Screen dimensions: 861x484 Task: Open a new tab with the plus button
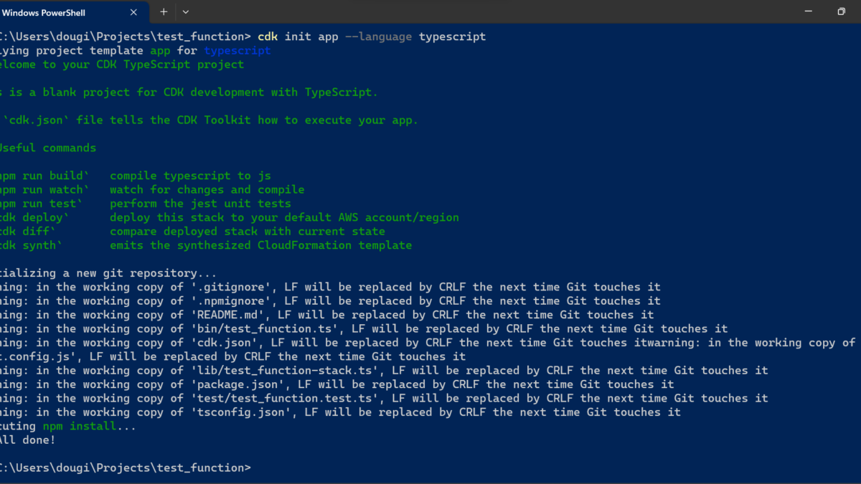164,11
